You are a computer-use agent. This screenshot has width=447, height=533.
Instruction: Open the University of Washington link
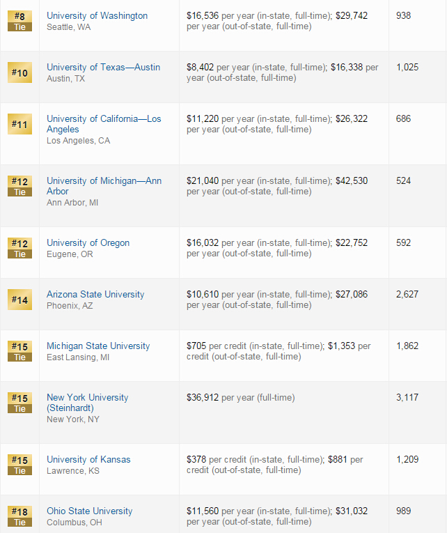click(97, 15)
